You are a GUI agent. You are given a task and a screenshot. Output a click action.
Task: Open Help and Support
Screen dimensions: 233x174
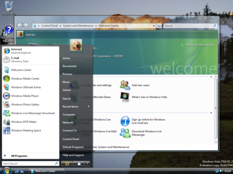tap(76, 155)
